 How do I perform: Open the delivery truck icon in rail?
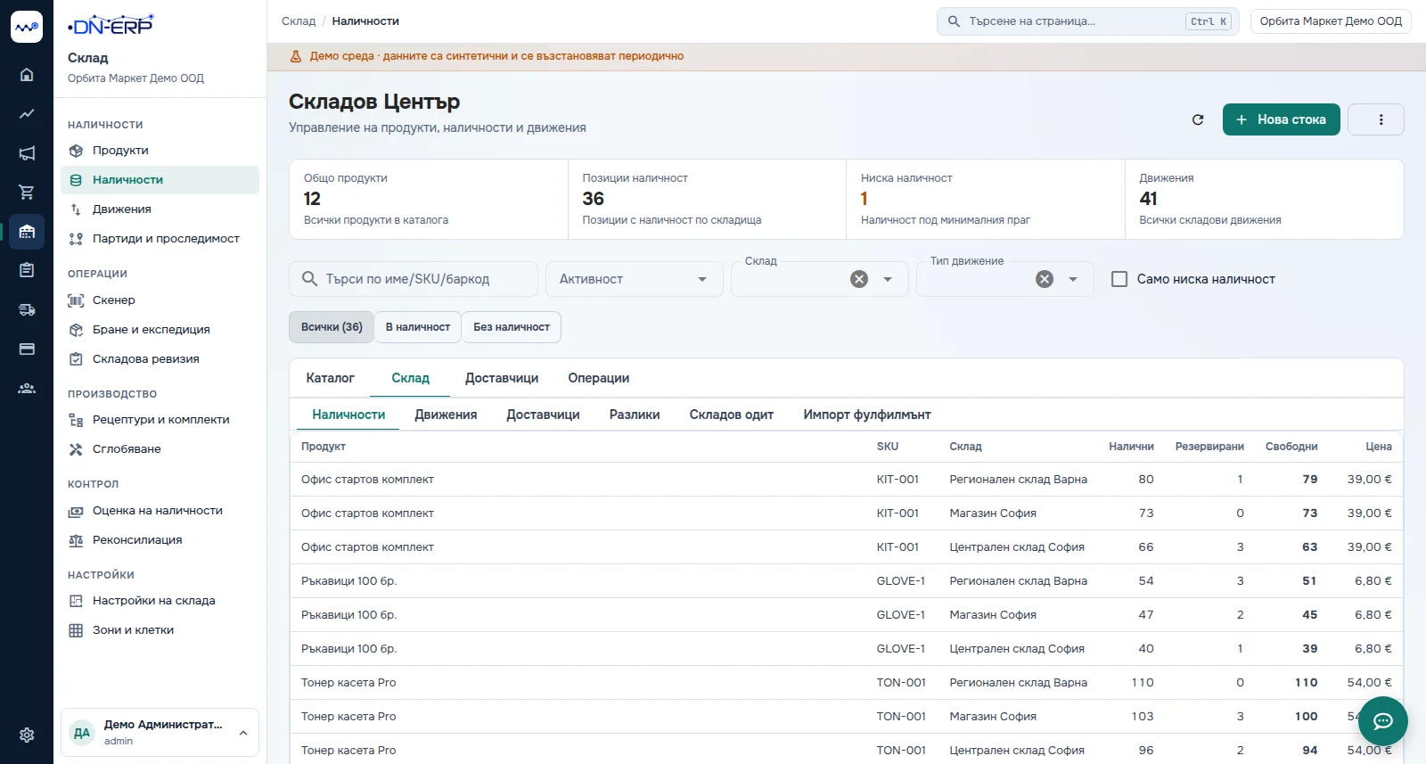point(27,309)
